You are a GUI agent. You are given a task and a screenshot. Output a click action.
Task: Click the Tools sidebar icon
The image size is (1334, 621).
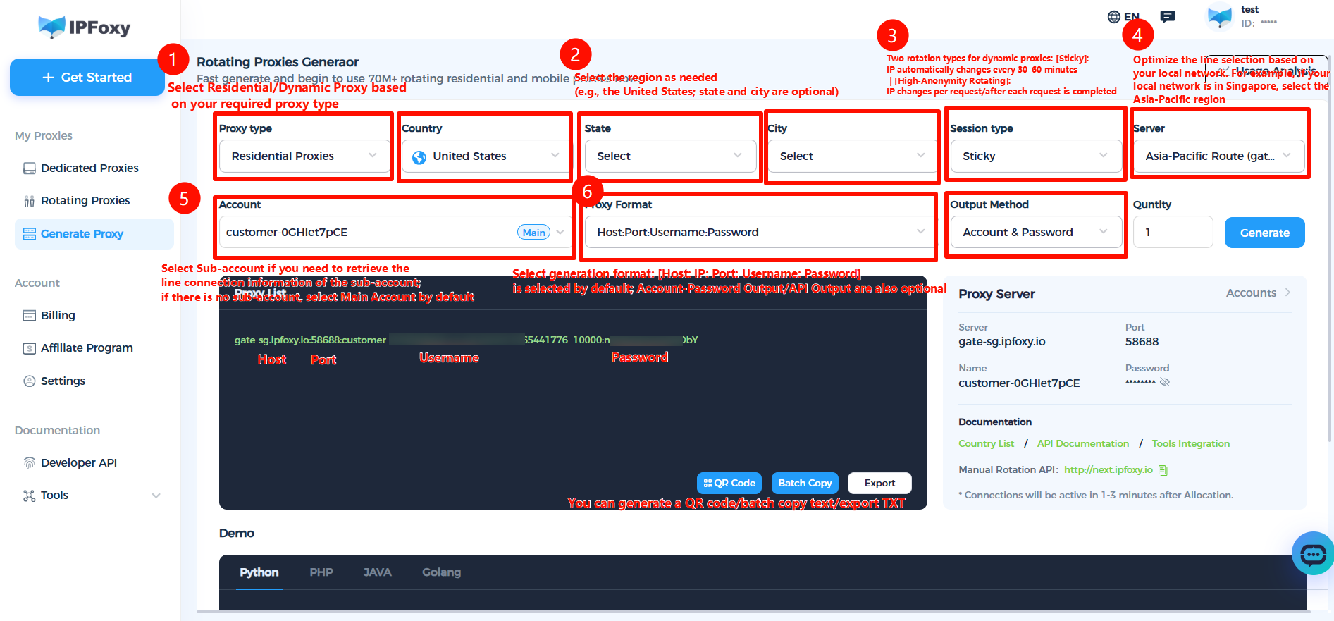(29, 496)
